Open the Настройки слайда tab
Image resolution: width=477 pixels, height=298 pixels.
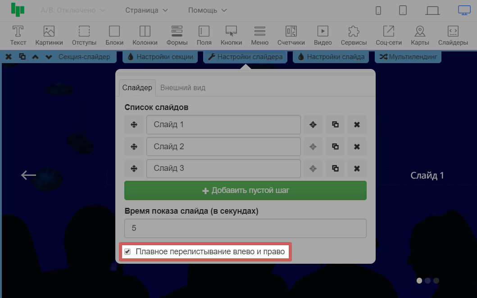click(x=331, y=57)
